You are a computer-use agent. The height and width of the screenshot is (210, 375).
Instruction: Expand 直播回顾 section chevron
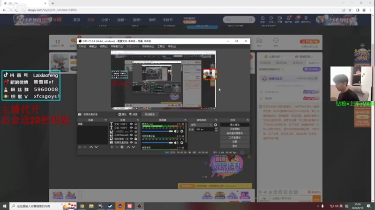[x=312, y=56]
